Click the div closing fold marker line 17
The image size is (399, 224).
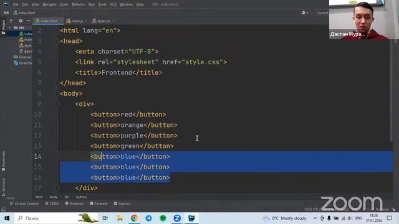[x=57, y=188]
